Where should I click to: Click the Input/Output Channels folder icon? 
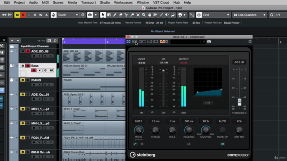pos(12,46)
